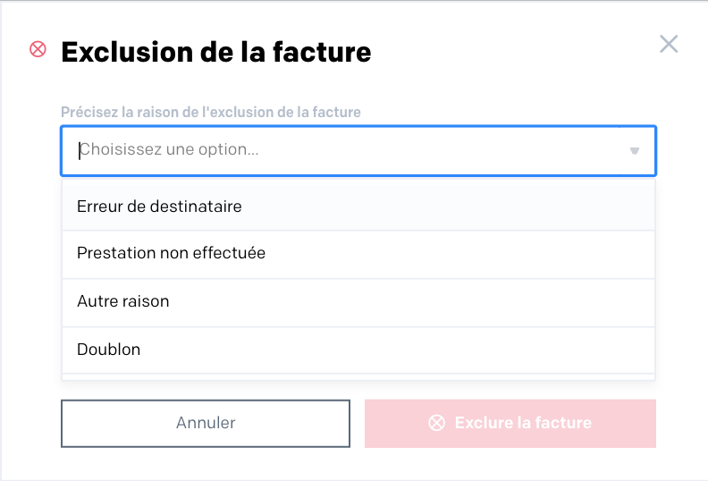Collapse the reason list with dropdown arrow
This screenshot has height=481, width=708.
(635, 151)
